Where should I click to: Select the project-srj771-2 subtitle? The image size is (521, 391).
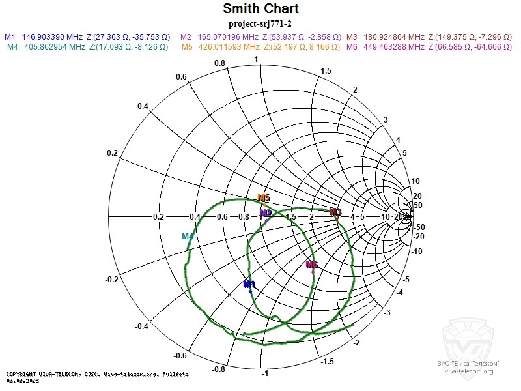tap(260, 23)
